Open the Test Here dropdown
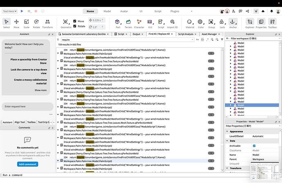Image resolution: width=282 pixels, height=183 pixels. (10, 11)
